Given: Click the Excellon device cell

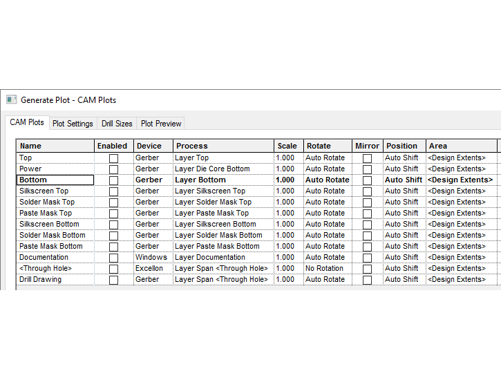Looking at the screenshot, I should pyautogui.click(x=153, y=268).
